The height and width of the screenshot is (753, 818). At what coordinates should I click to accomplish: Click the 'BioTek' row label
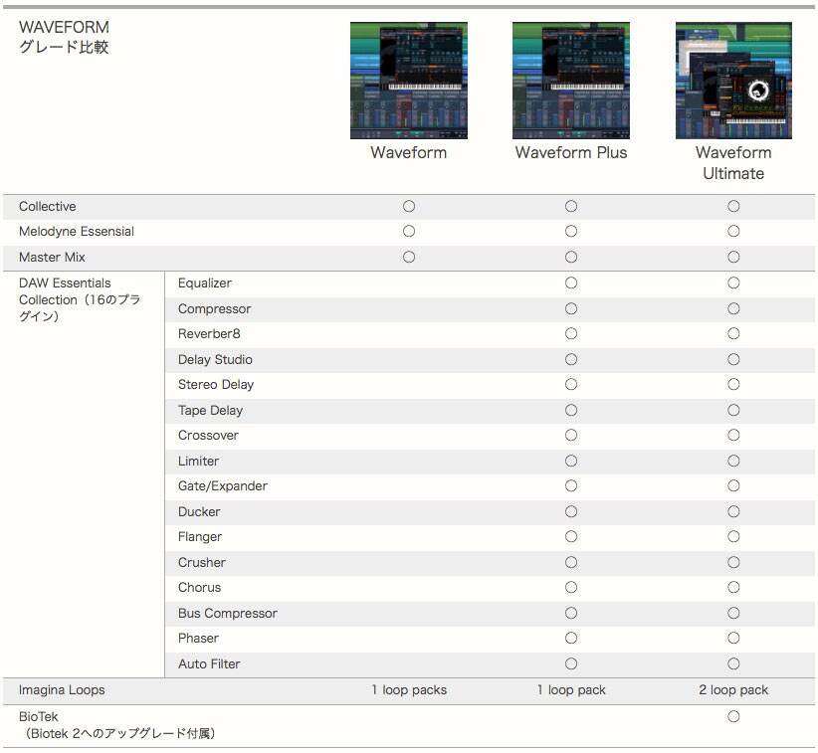tap(116, 725)
